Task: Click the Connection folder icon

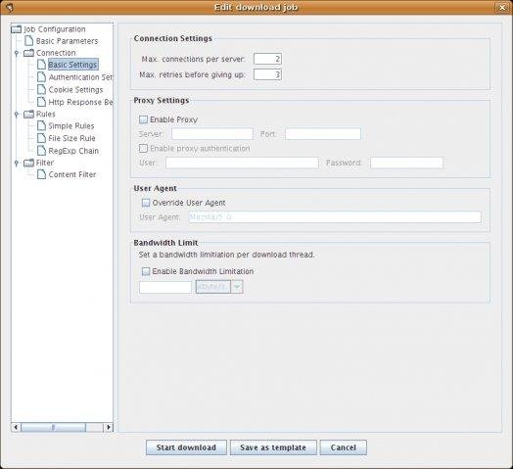Action: pyautogui.click(x=28, y=53)
